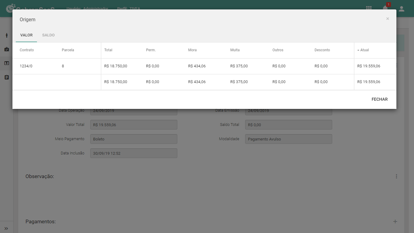Click the Meio Pagamento Boleto field
The image size is (414, 233).
coord(134,139)
